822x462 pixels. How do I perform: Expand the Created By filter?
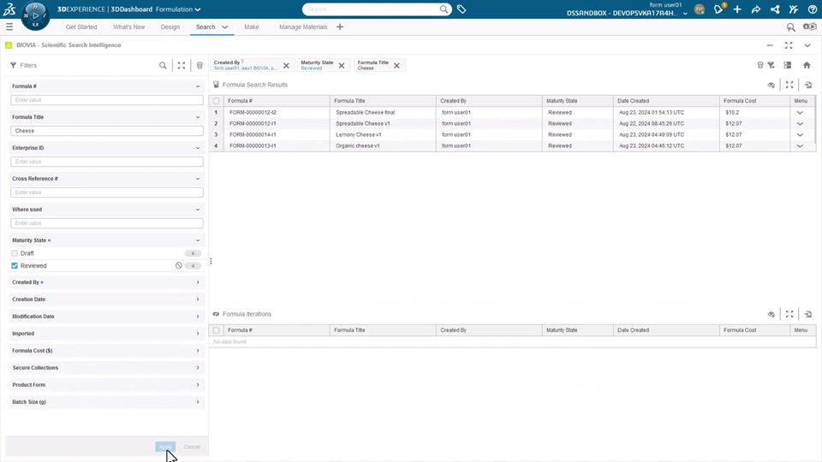coord(198,282)
